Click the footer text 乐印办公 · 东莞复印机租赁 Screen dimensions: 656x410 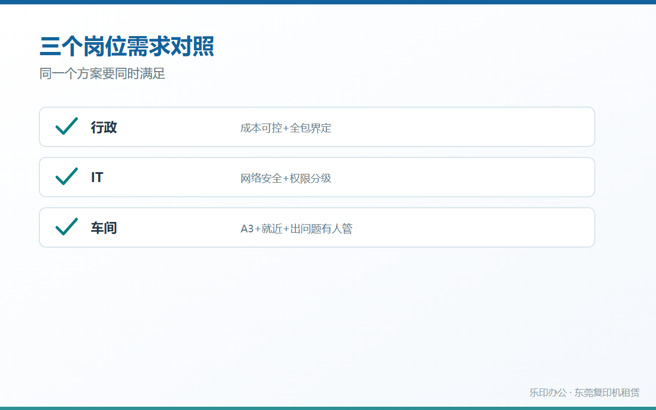click(x=584, y=393)
